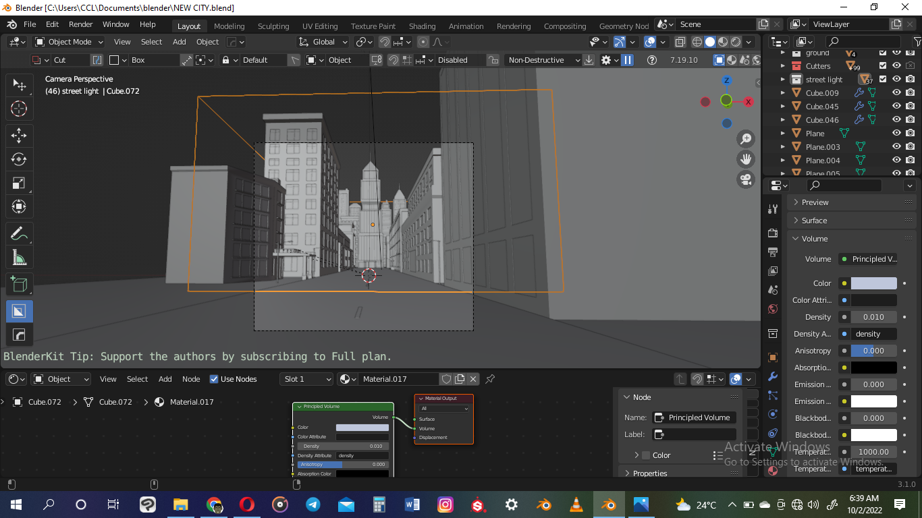Viewport: 922px width, 518px height.
Task: Open the Object Mode dropdown
Action: (x=68, y=42)
